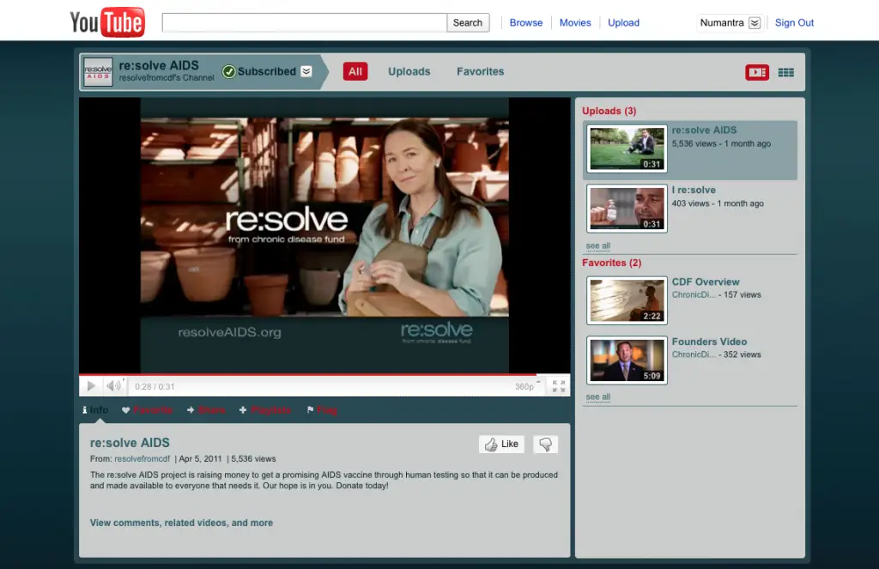Screen dimensions: 879x569
Task: Switch to the player view icon
Action: coord(757,73)
